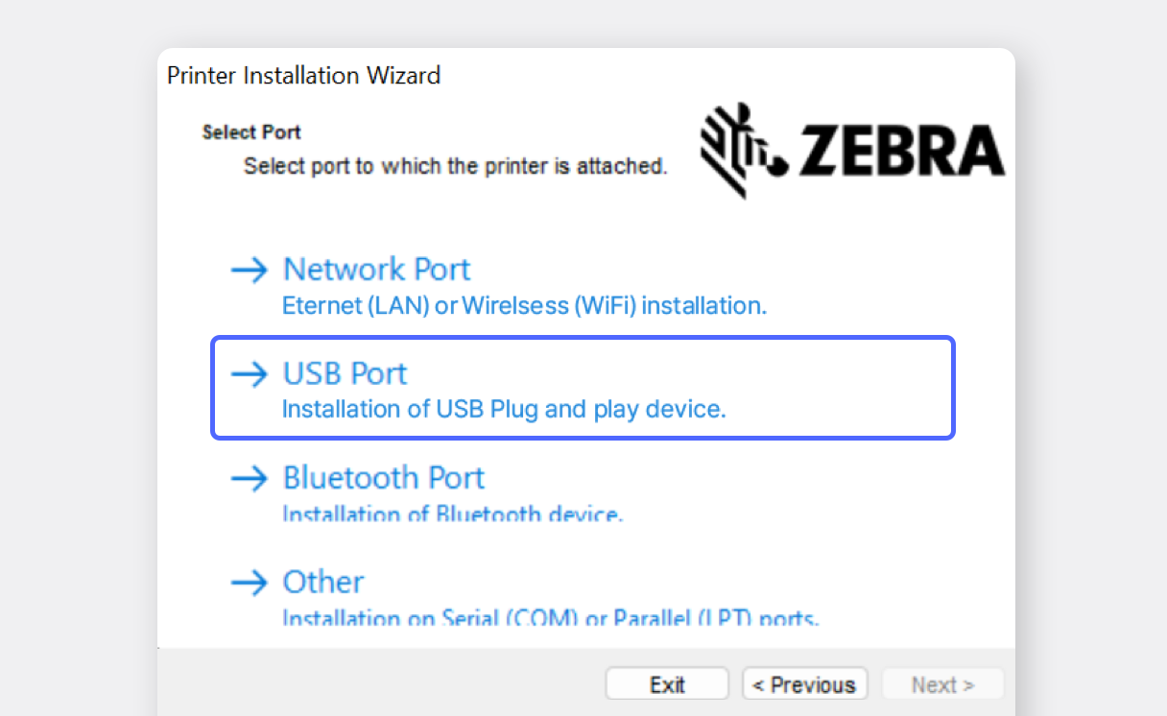The image size is (1167, 716).
Task: Click the greyed-out Next button
Action: [942, 684]
